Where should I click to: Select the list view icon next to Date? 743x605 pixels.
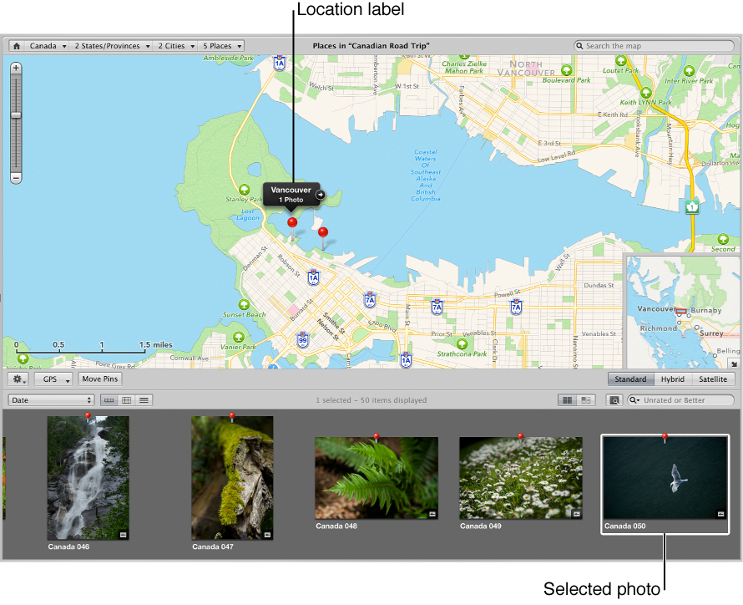143,399
